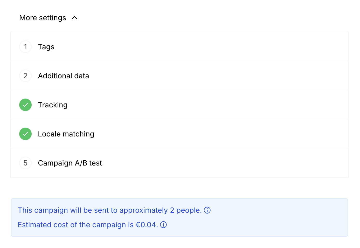Click the green checkmark beside Tracking

coord(25,105)
